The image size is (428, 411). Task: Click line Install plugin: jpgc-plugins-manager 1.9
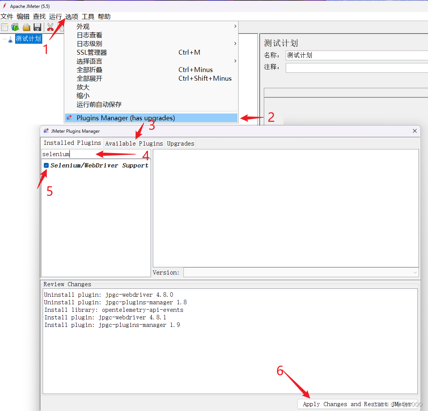pyautogui.click(x=112, y=325)
